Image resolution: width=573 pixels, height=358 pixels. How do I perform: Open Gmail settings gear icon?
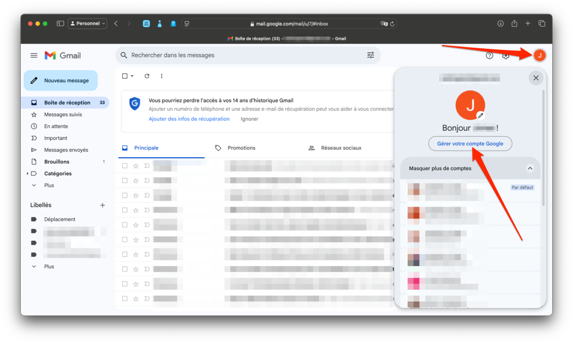coord(506,55)
